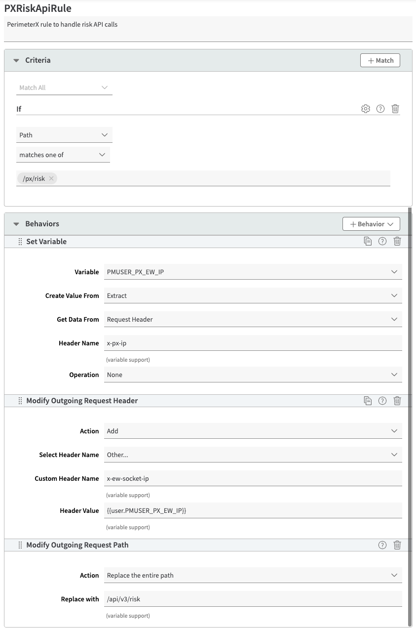Open the 'matches one of' operator dropdown

tap(63, 155)
